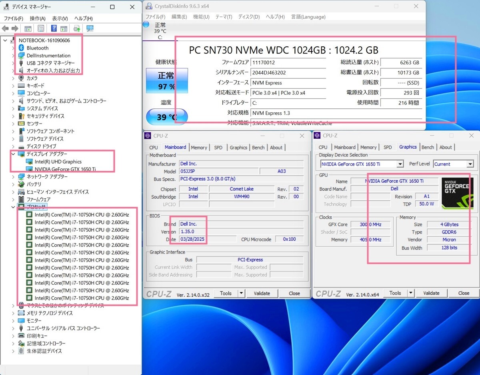Open Bench tab in CPU-Z Graphics window

(x=428, y=148)
